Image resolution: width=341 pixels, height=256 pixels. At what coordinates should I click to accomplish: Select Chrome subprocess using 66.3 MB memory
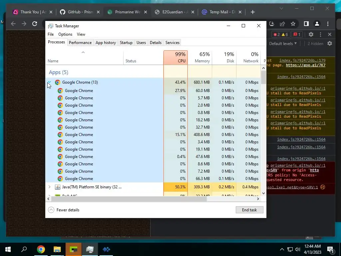point(153,179)
